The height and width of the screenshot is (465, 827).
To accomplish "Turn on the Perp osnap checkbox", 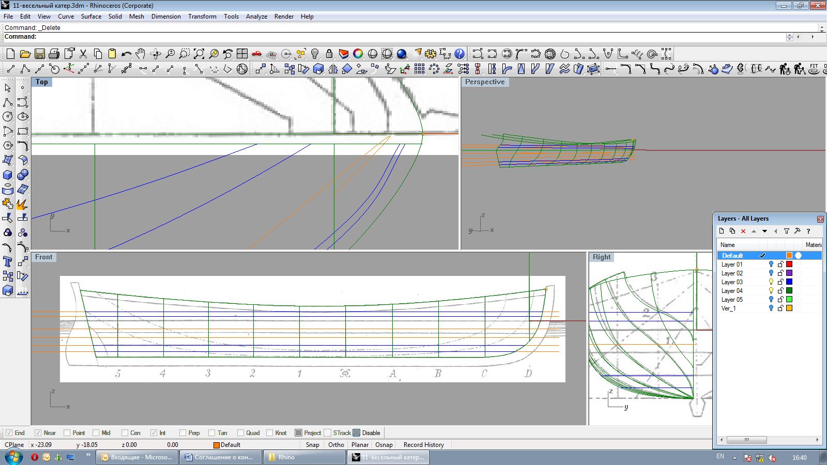I will click(x=183, y=433).
